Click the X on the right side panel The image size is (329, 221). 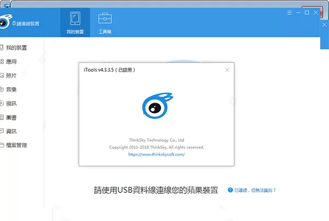(x=325, y=25)
